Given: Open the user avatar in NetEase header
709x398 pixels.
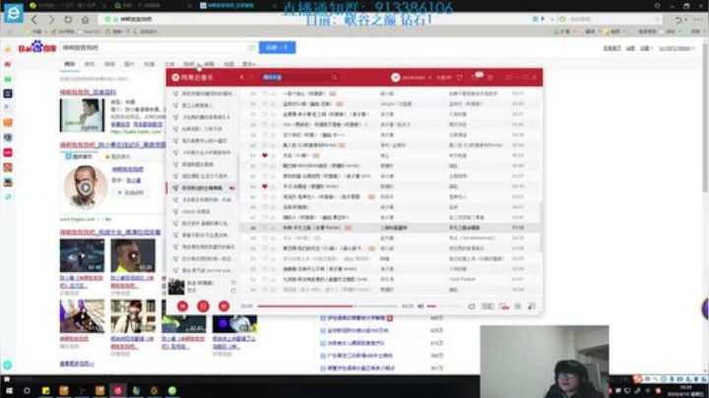Looking at the screenshot, I should (x=395, y=78).
